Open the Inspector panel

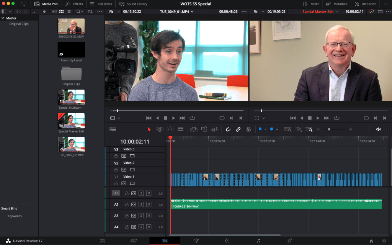point(365,4)
